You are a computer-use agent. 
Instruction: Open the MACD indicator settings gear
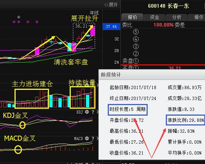tap(87, 139)
